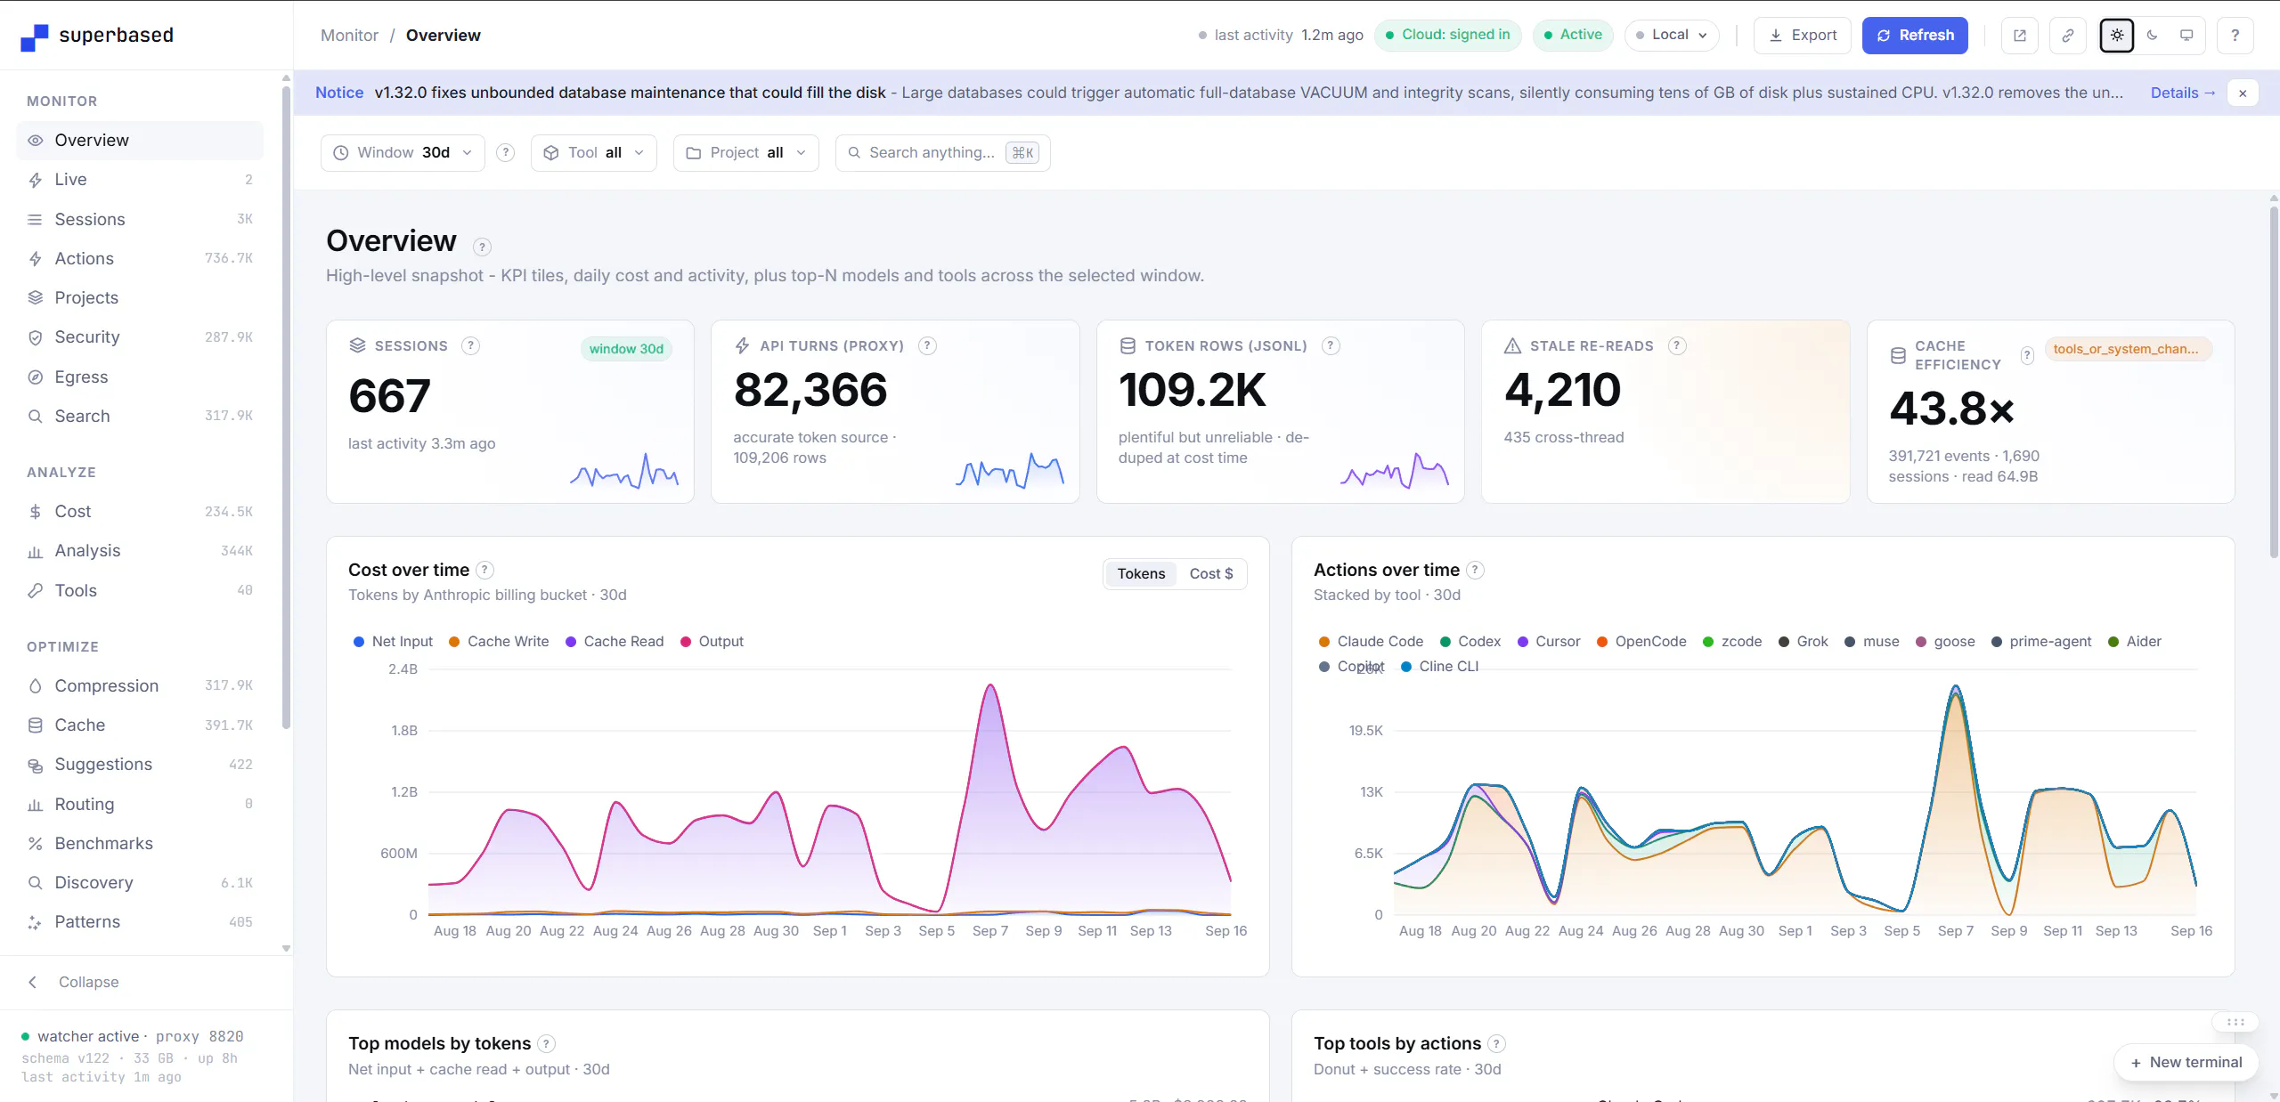
Task: Show info for API Turns (Proxy) tile
Action: pyautogui.click(x=927, y=345)
